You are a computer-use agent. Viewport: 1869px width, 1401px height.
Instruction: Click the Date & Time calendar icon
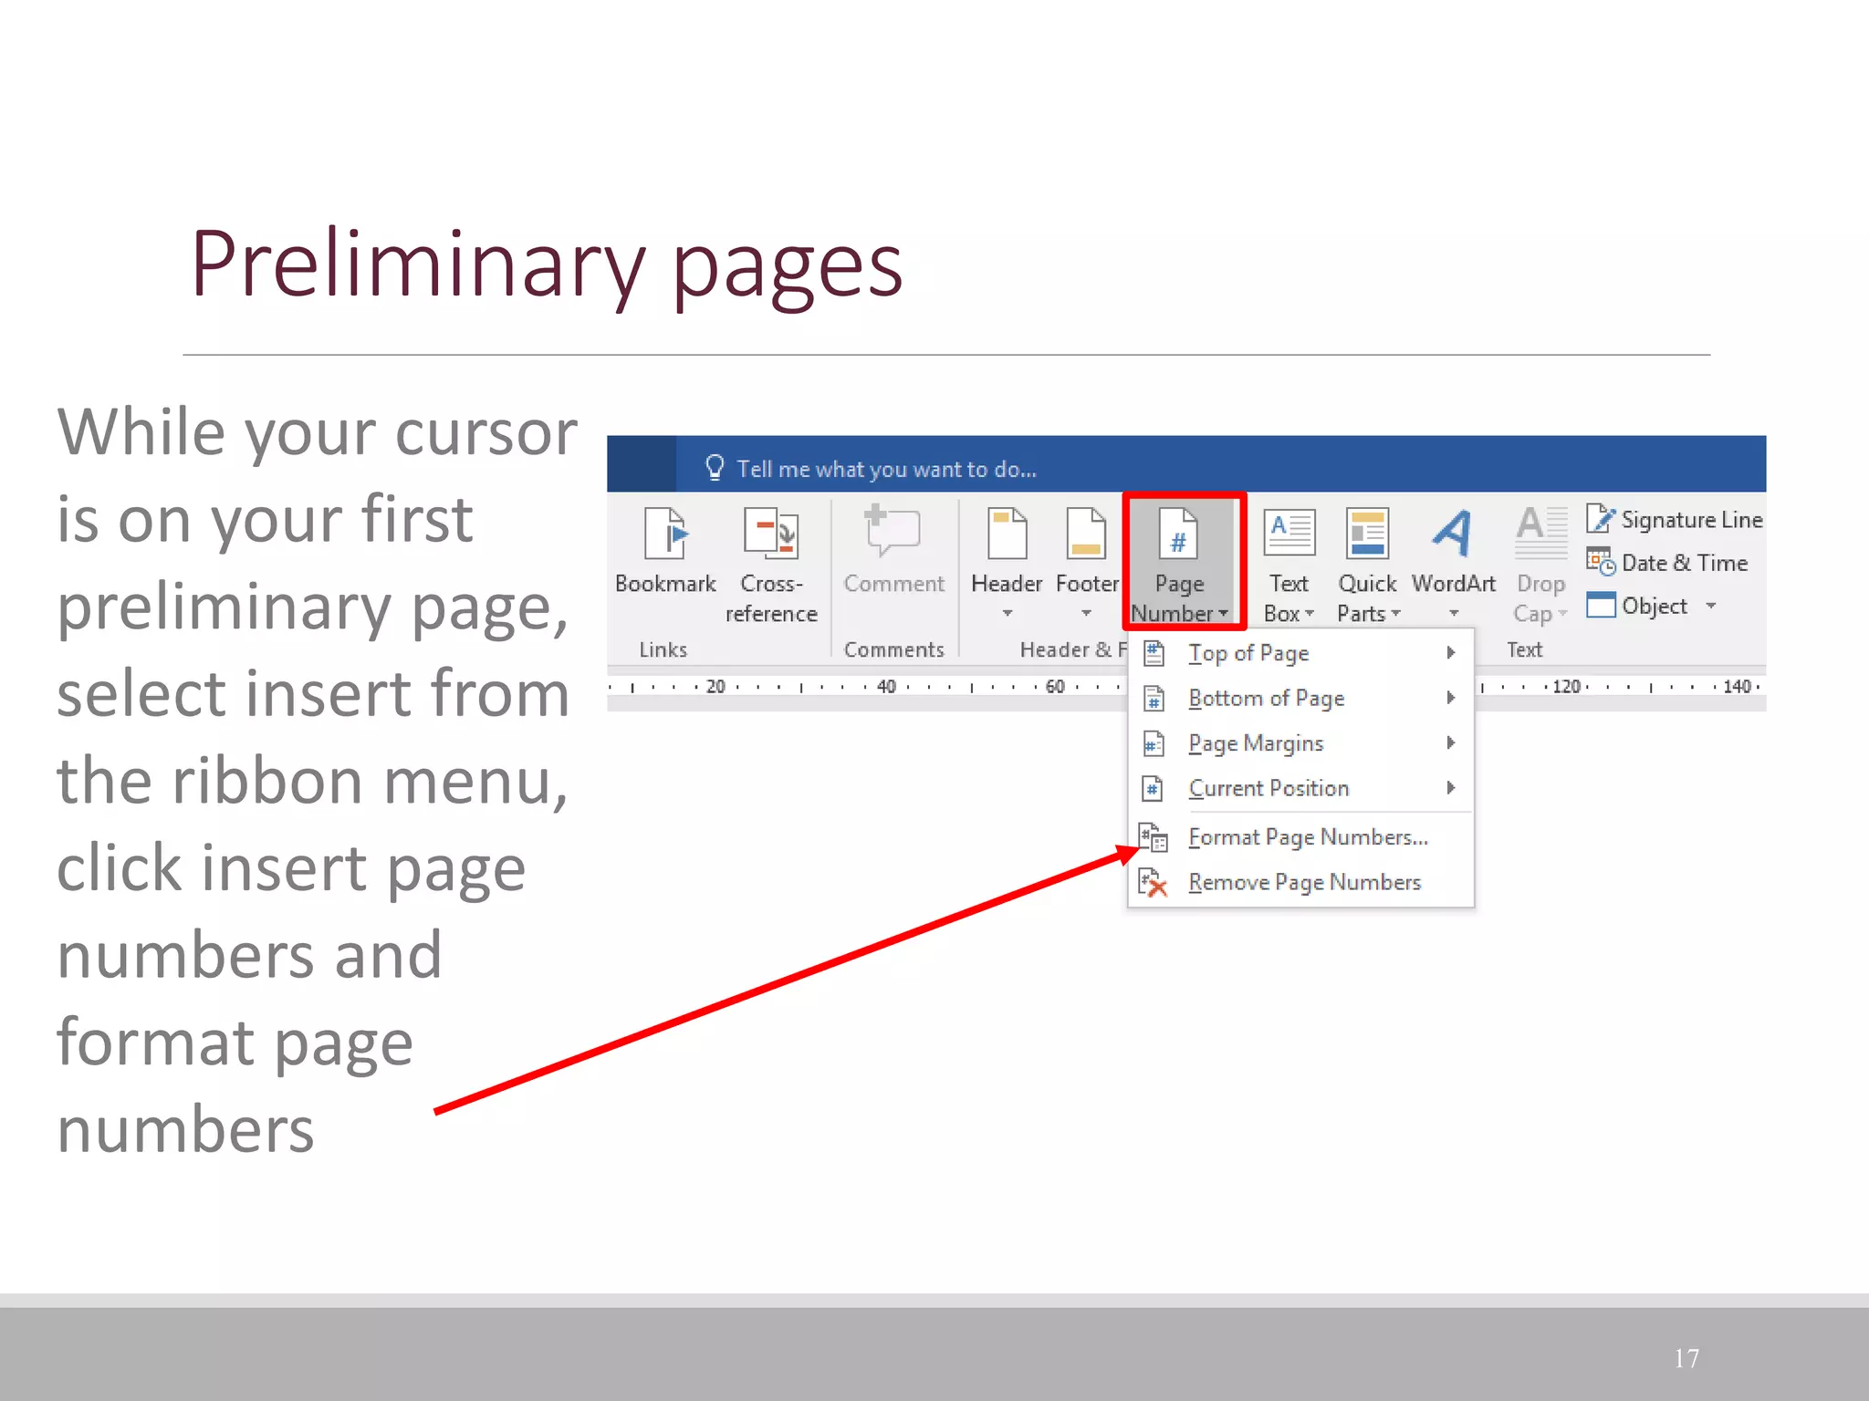pos(1601,562)
